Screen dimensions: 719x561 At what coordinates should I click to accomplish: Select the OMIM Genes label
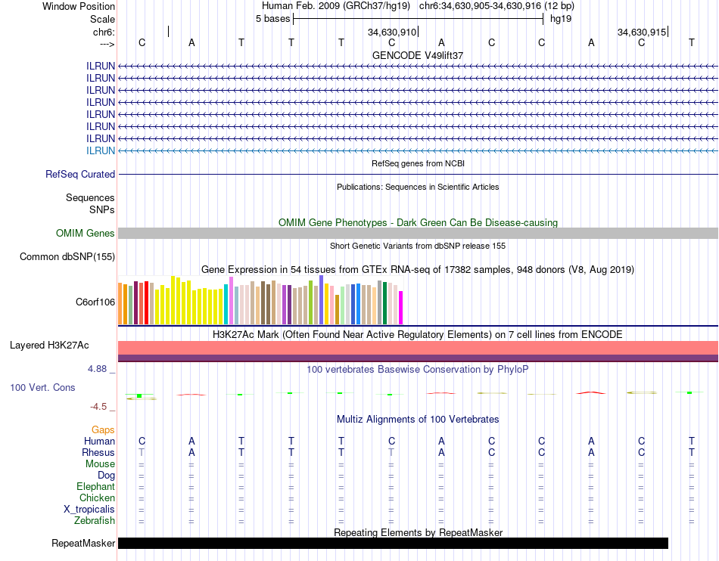click(x=86, y=233)
